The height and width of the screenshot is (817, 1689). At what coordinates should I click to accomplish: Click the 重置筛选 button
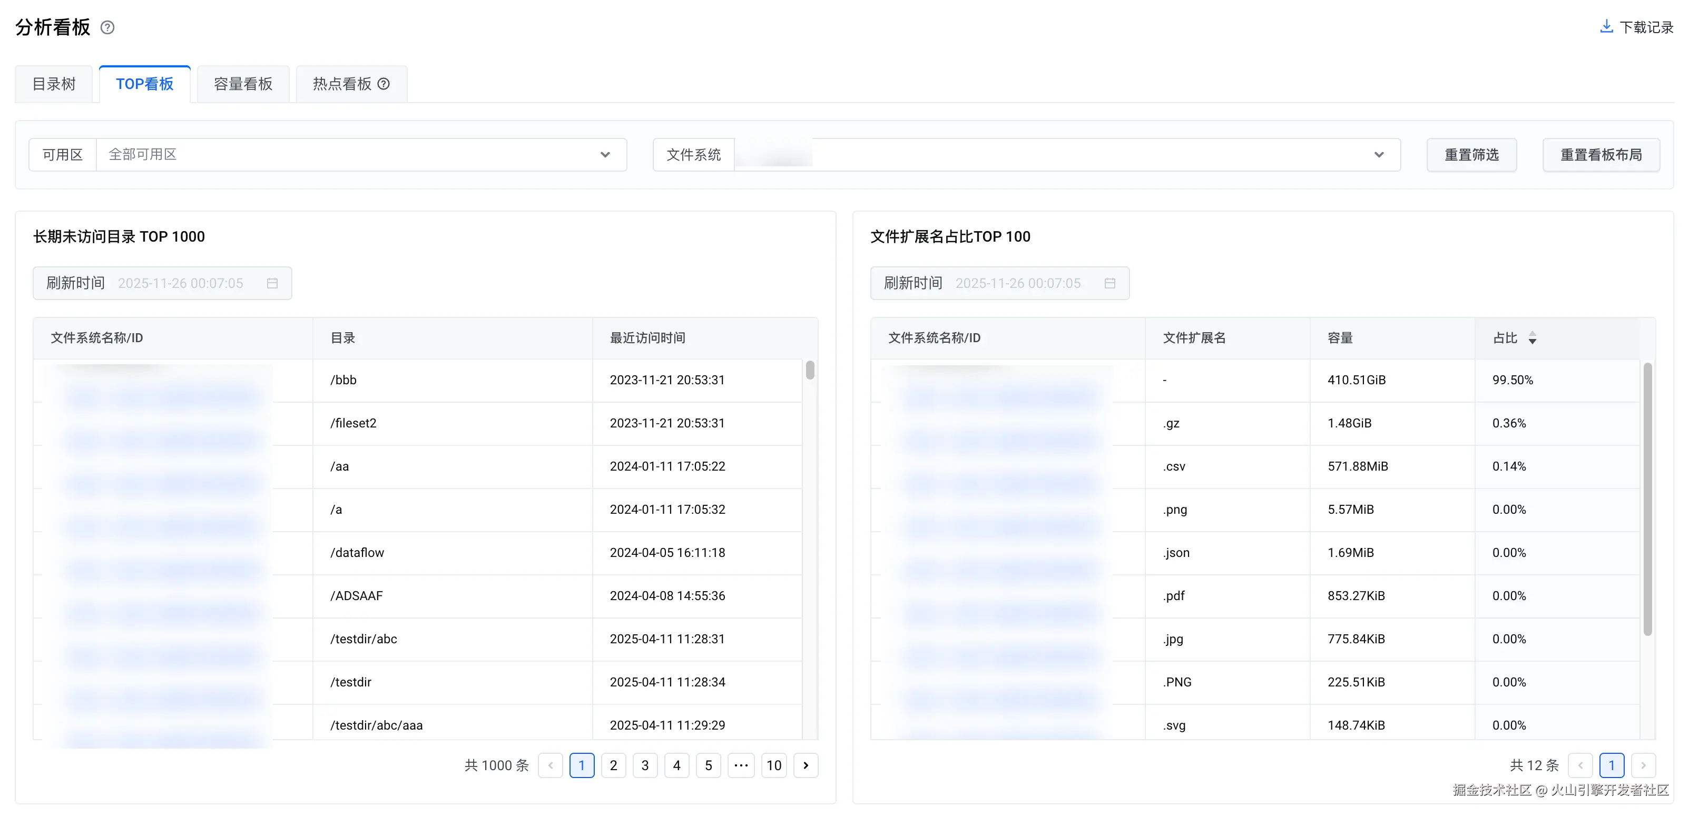point(1471,155)
